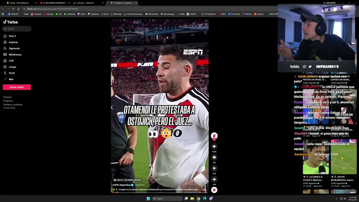
Task: Open the ¡GOLPE MONUMENTAL! video thumbnail
Action: (x=344, y=157)
